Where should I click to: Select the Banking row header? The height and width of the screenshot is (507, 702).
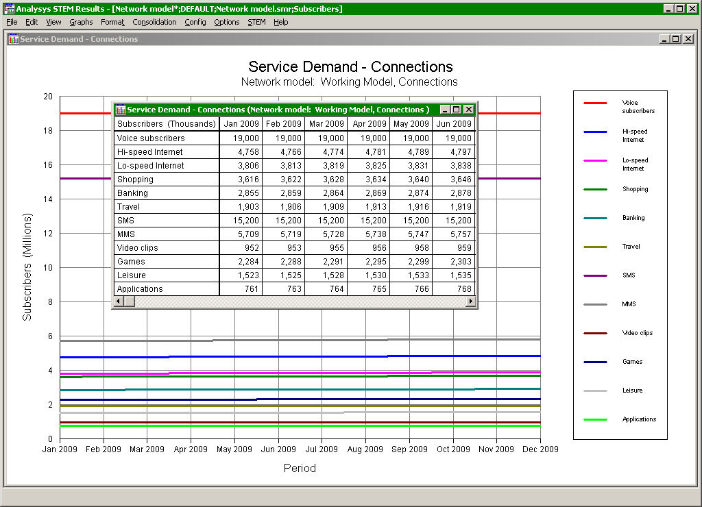(x=167, y=193)
